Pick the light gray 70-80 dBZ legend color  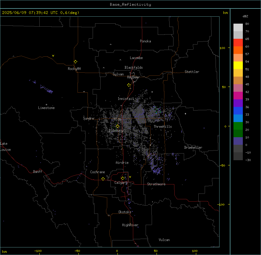pyautogui.click(x=238, y=28)
